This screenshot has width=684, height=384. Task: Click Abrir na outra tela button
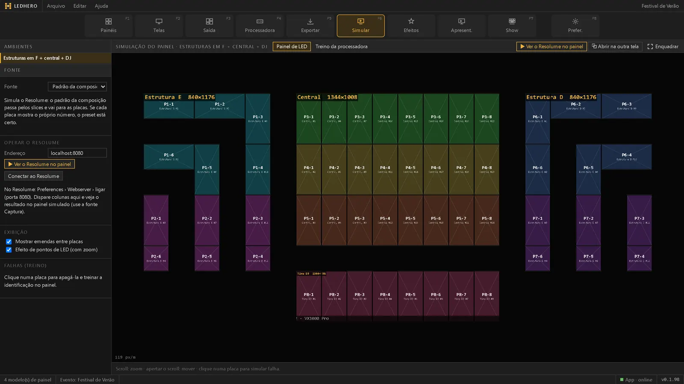click(615, 47)
